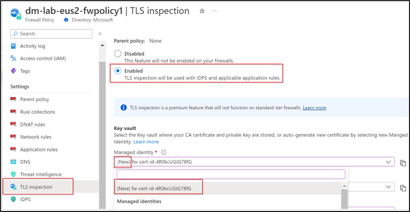The height and width of the screenshot is (212, 410).
Task: Expand the Managed identity dropdown
Action: pos(388,162)
